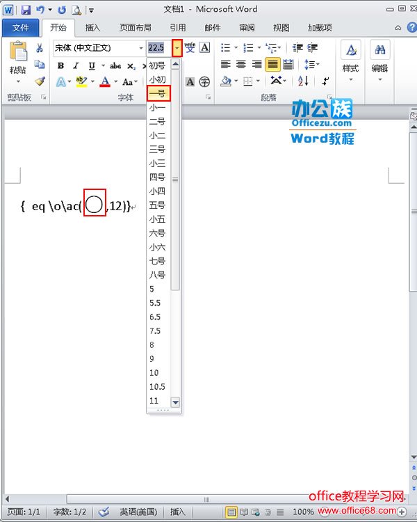Undo the last action
The image size is (417, 522).
tap(40, 10)
